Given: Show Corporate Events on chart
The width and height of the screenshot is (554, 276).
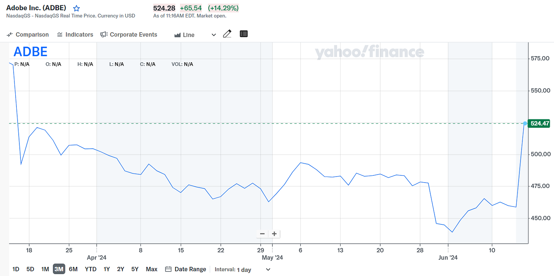Looking at the screenshot, I should click(129, 35).
